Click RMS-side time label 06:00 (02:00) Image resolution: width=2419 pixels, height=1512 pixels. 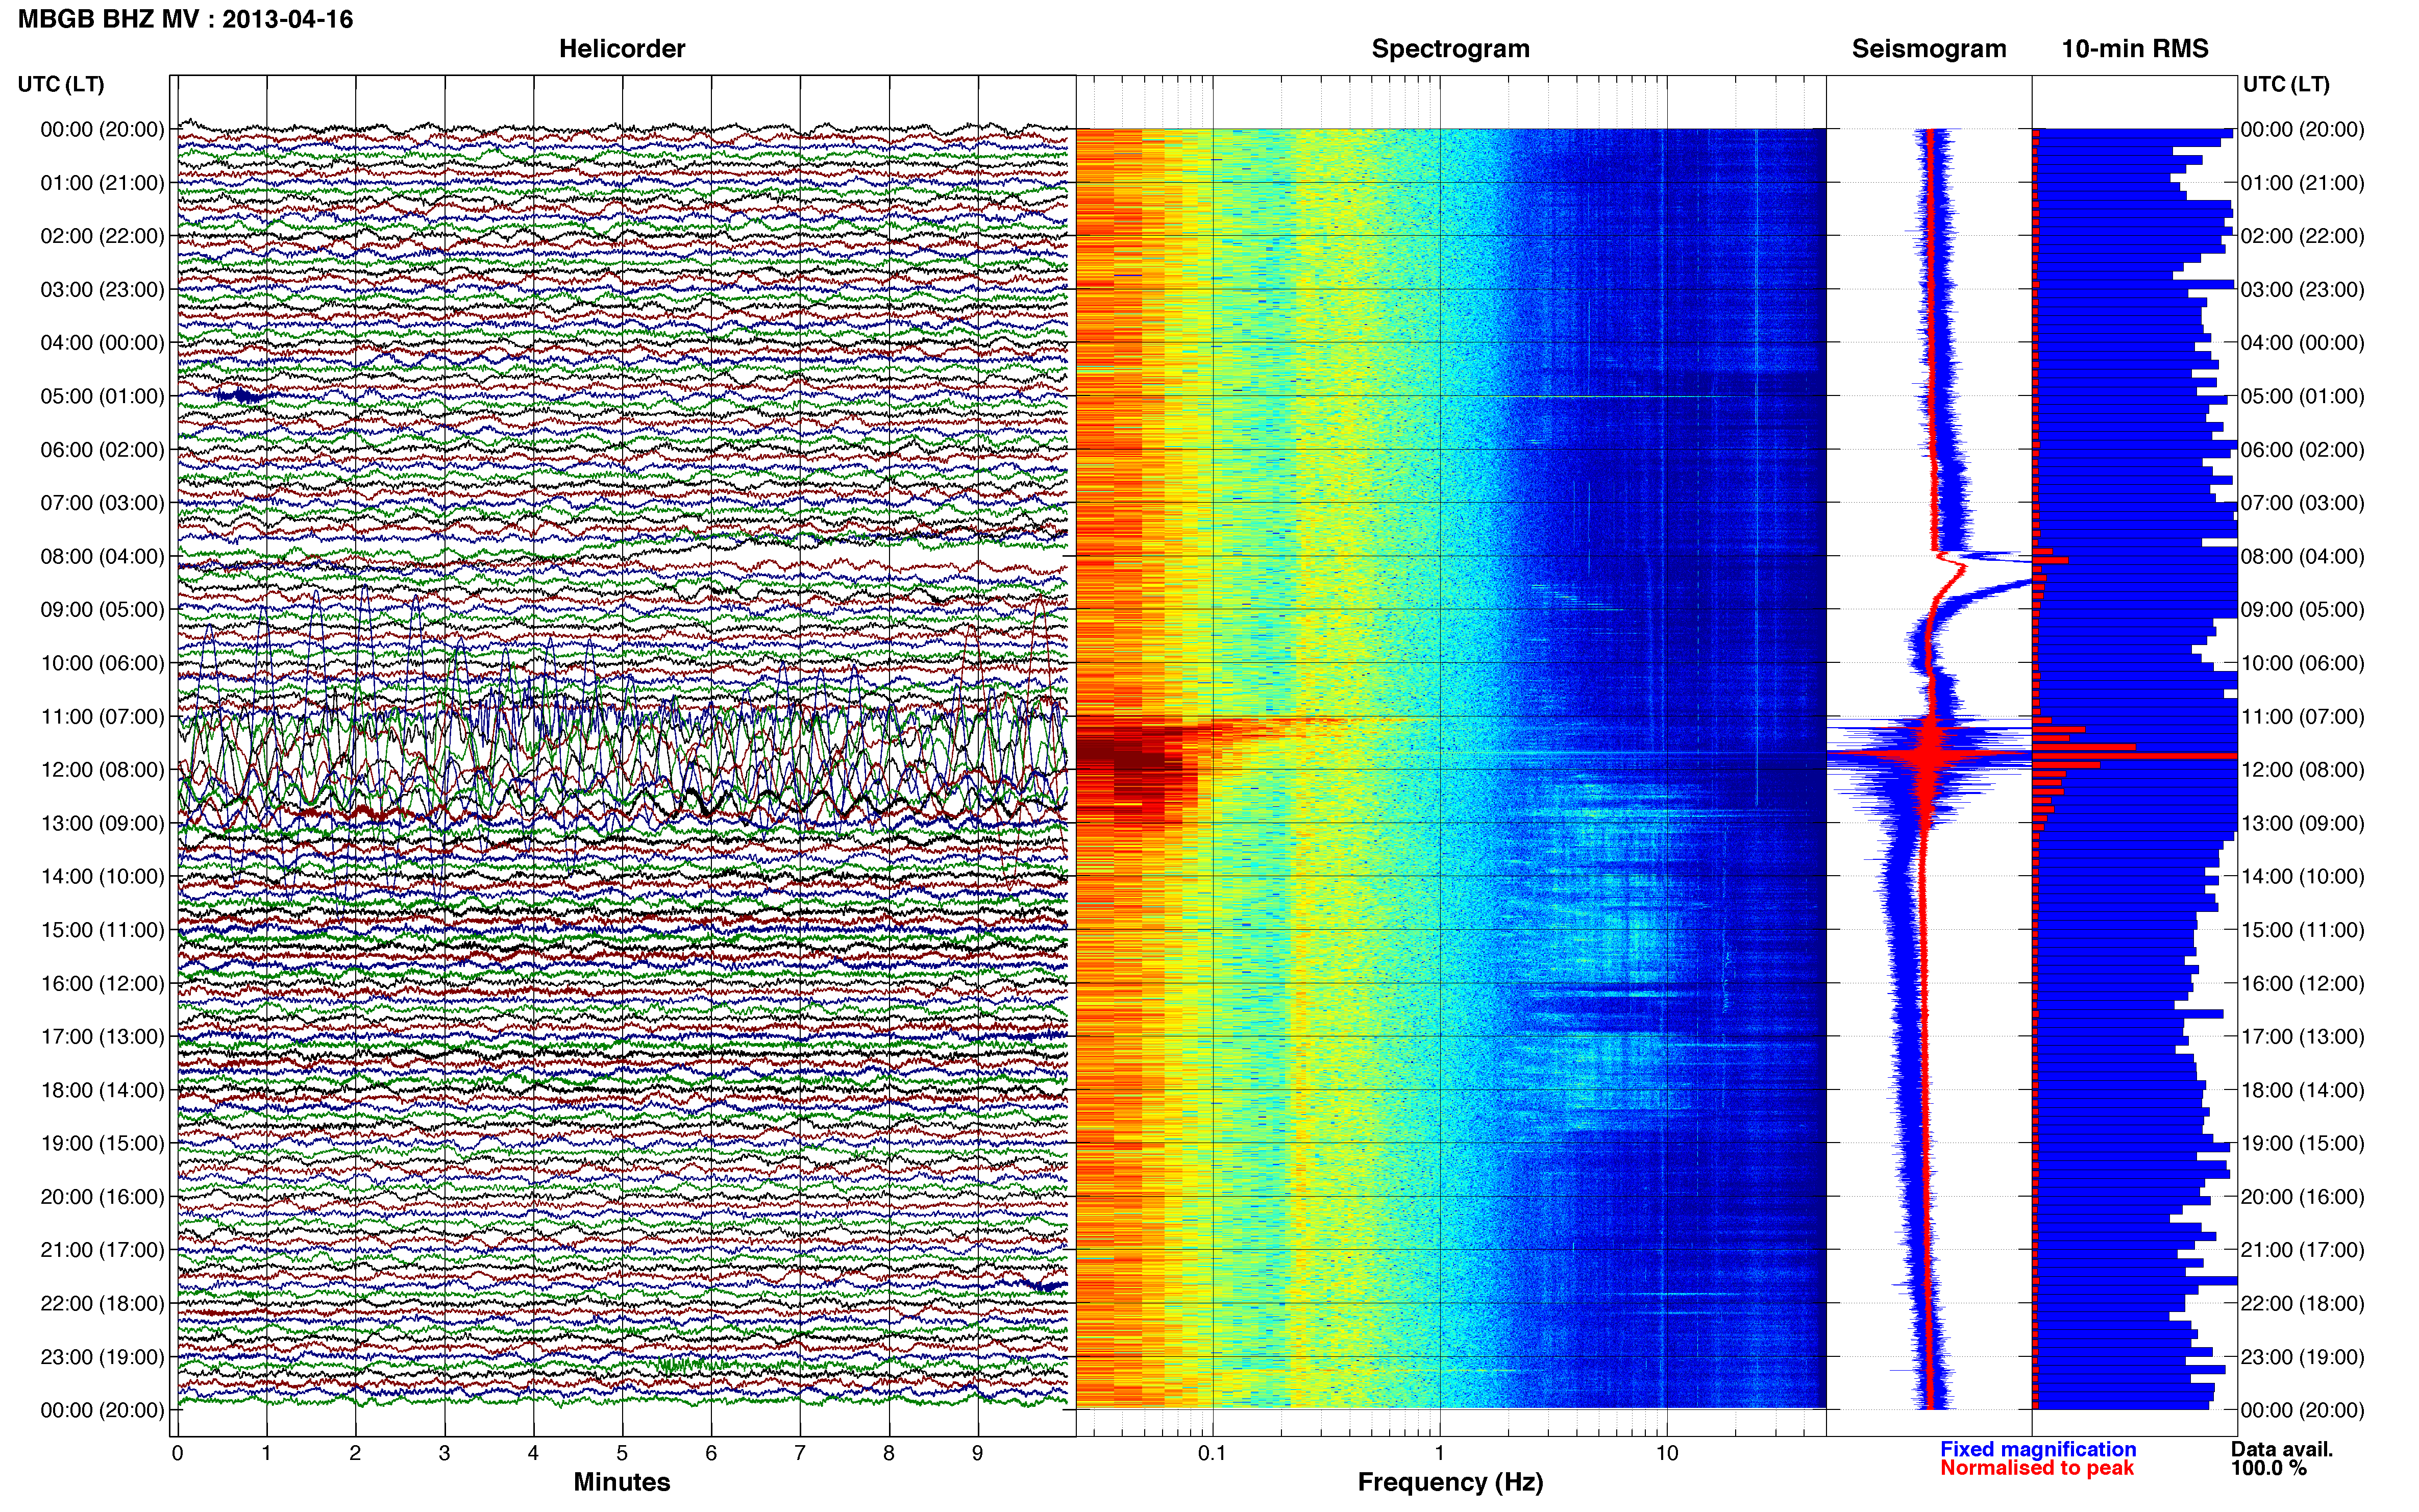pyautogui.click(x=2303, y=450)
